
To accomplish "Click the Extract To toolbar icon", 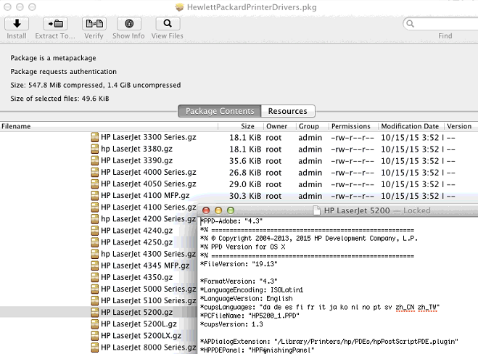I will point(55,24).
